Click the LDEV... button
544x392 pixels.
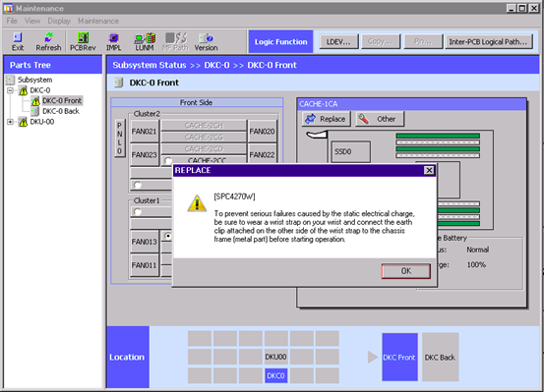[338, 41]
